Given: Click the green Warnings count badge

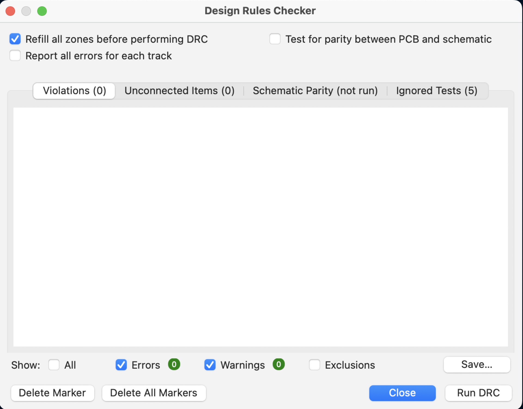Looking at the screenshot, I should [278, 364].
